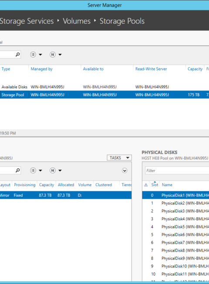This screenshot has width=209, height=284.
Task: Select the Available Disks row
Action: pos(104,87)
